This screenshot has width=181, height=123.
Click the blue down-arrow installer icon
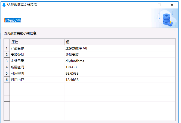pos(4,5)
